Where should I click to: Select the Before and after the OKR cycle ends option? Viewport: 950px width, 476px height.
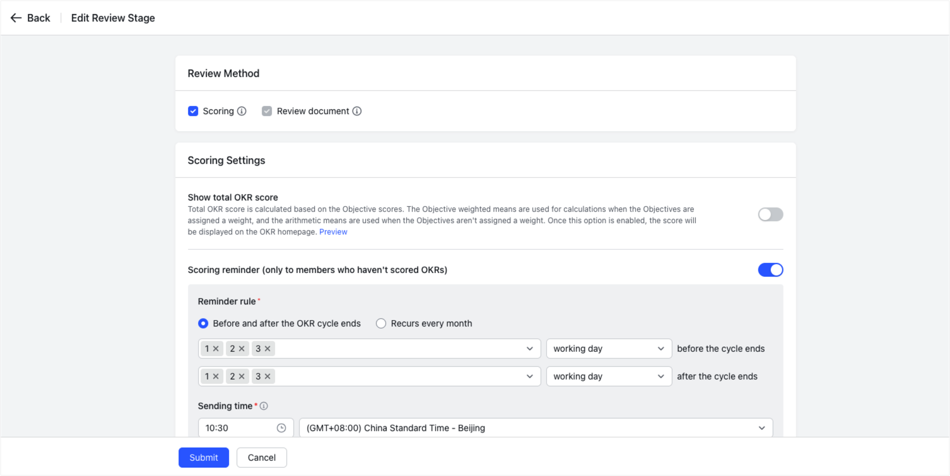click(203, 323)
